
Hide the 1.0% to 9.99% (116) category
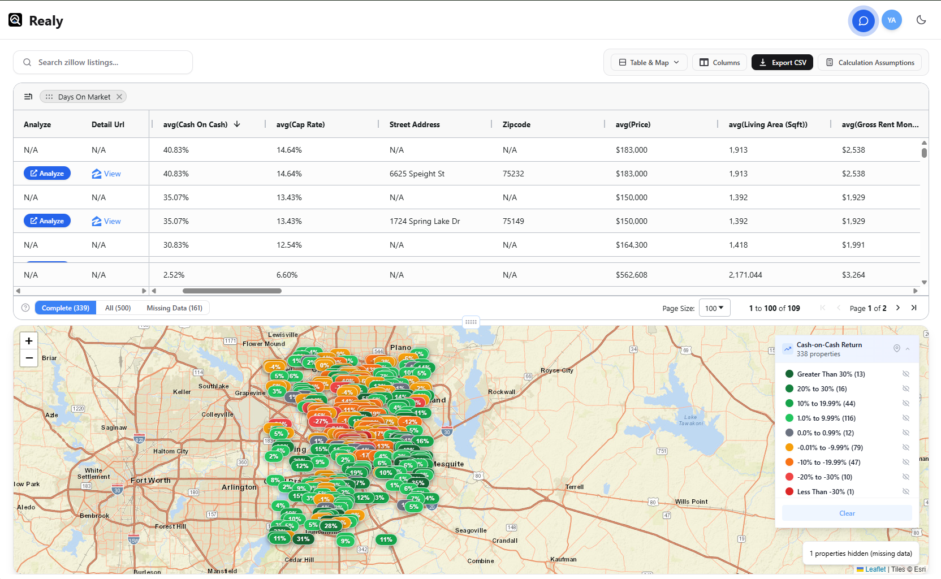pos(905,418)
